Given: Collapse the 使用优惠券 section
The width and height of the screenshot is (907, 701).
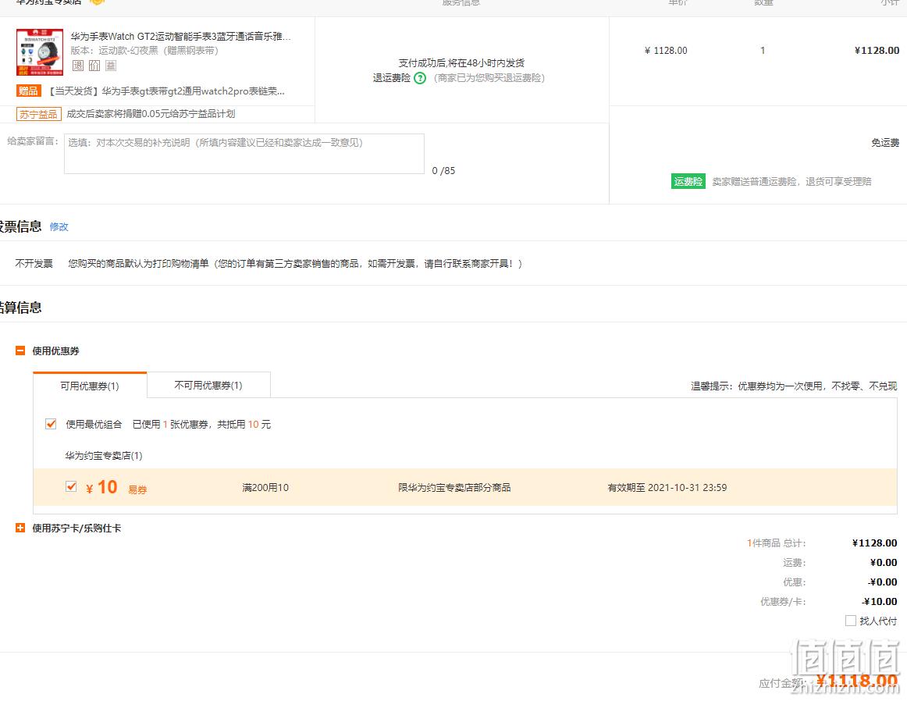Looking at the screenshot, I should pyautogui.click(x=20, y=350).
